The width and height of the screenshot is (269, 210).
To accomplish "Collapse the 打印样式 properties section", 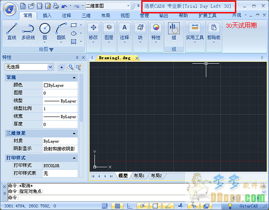I will tap(74, 158).
